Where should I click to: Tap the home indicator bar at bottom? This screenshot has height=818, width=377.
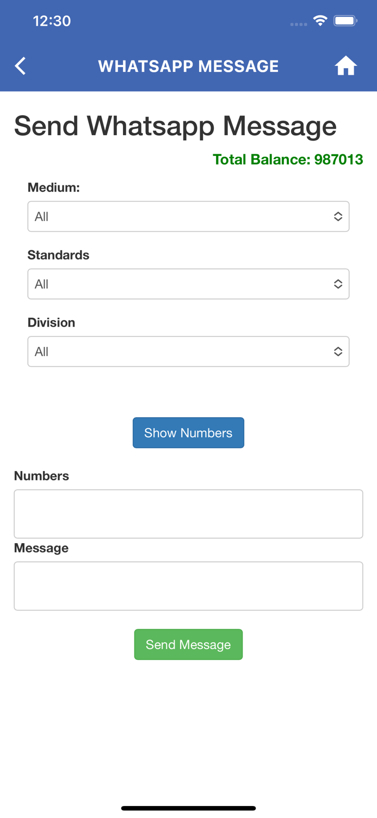(x=188, y=808)
